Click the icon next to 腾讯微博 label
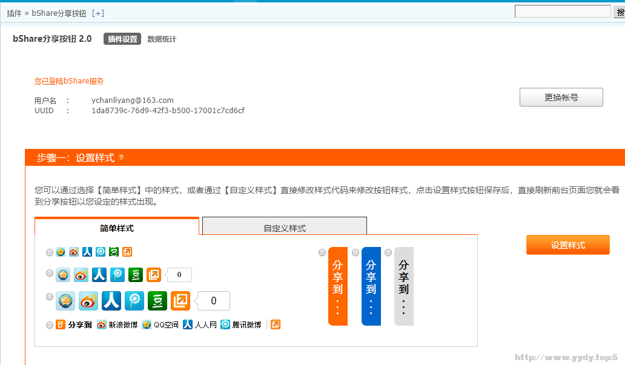This screenshot has height=365, width=625. 225,325
